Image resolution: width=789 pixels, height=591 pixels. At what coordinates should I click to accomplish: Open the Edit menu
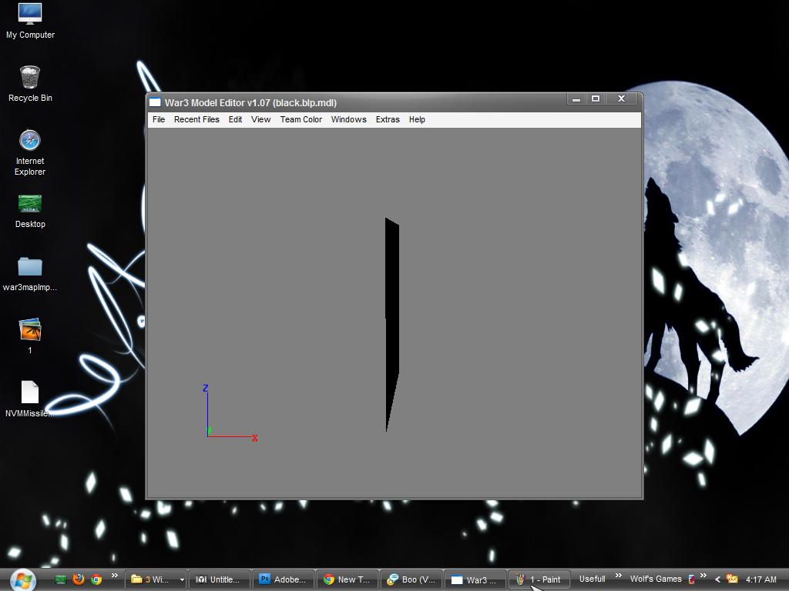click(x=235, y=119)
